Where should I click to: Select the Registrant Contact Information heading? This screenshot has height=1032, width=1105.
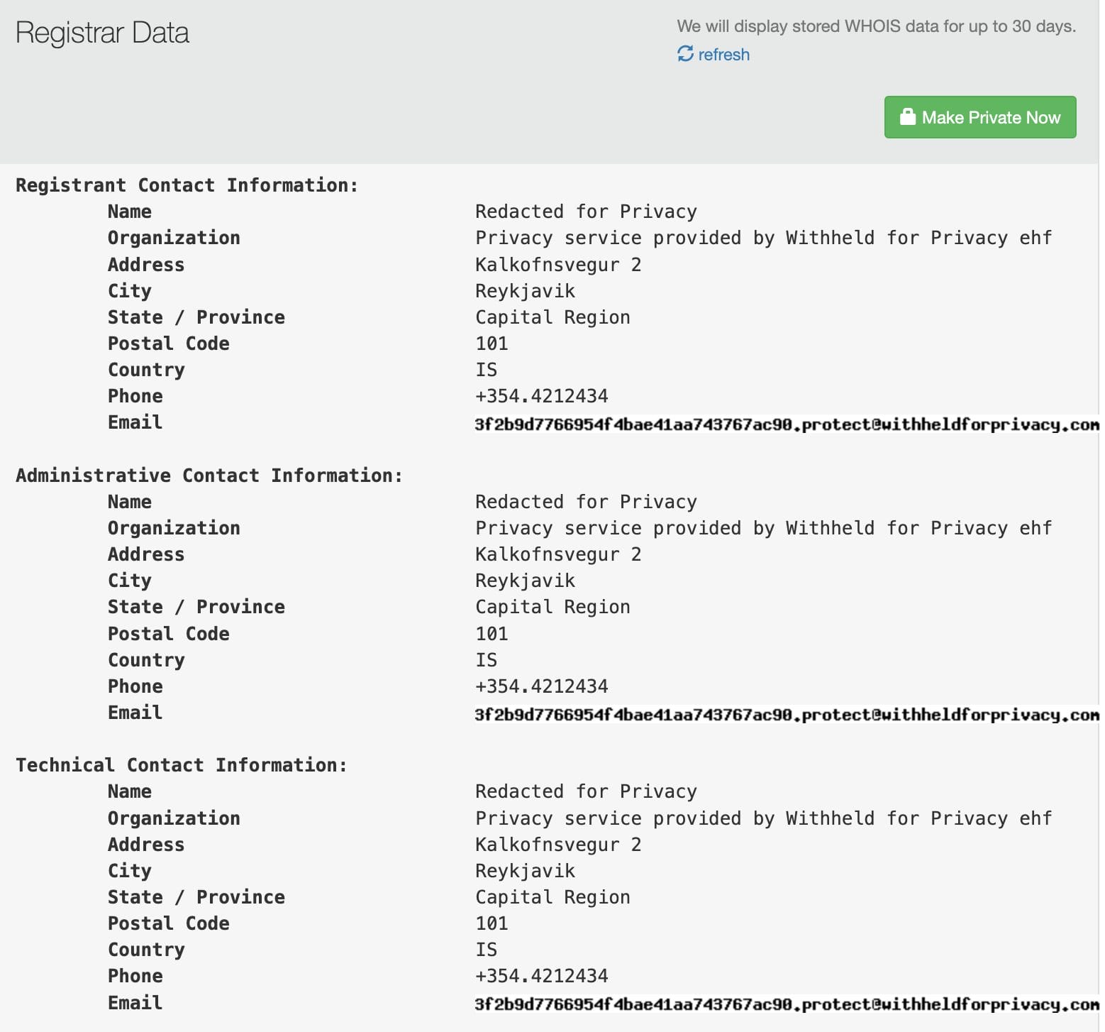(x=187, y=185)
